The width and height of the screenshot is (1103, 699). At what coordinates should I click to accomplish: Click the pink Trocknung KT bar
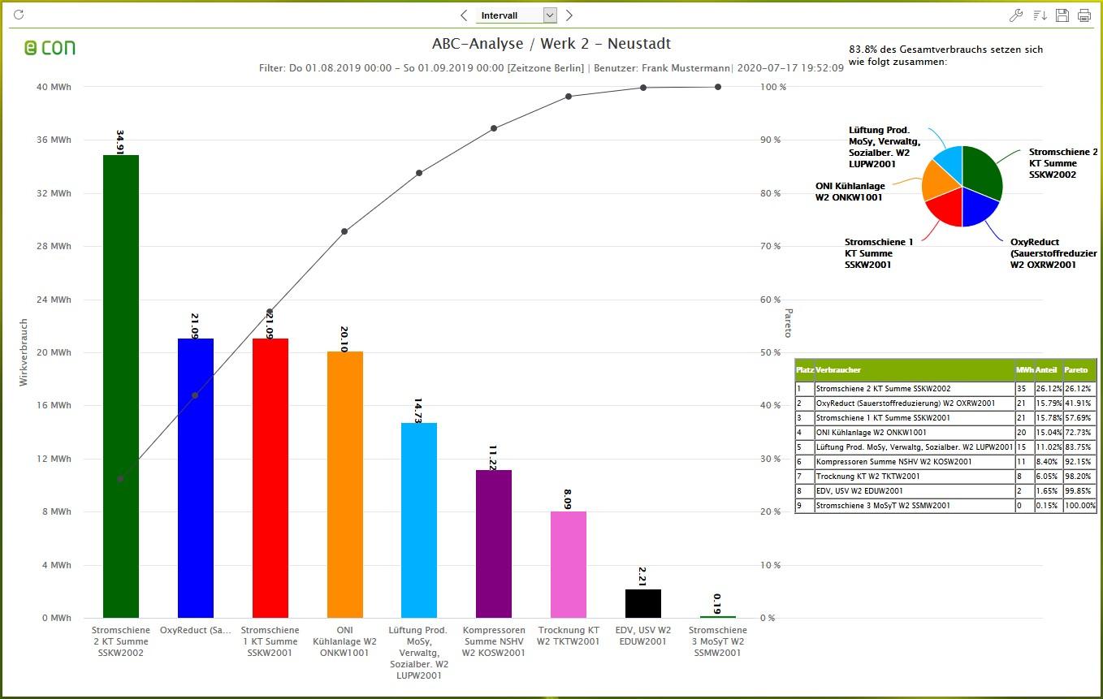point(569,564)
